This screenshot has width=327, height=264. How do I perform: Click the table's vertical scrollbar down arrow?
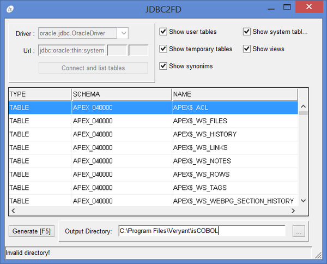click(304, 201)
